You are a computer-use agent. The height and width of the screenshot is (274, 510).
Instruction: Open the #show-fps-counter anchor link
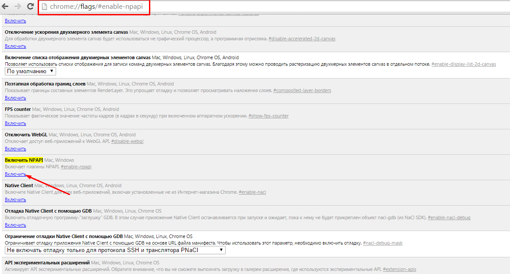pyautogui.click(x=268, y=116)
